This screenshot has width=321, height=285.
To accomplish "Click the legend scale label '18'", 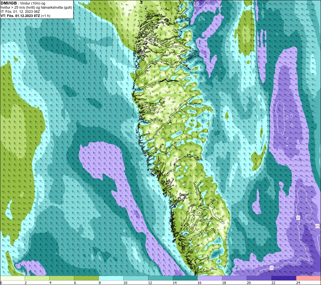I will pos(224,283).
